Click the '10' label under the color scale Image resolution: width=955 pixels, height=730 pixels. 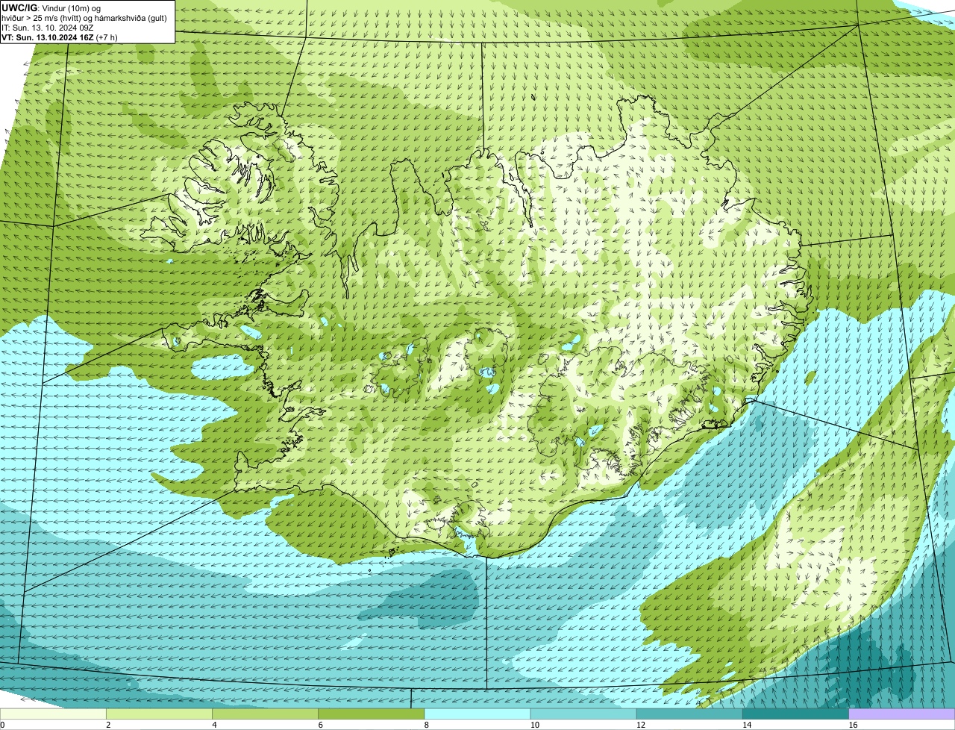click(x=534, y=725)
